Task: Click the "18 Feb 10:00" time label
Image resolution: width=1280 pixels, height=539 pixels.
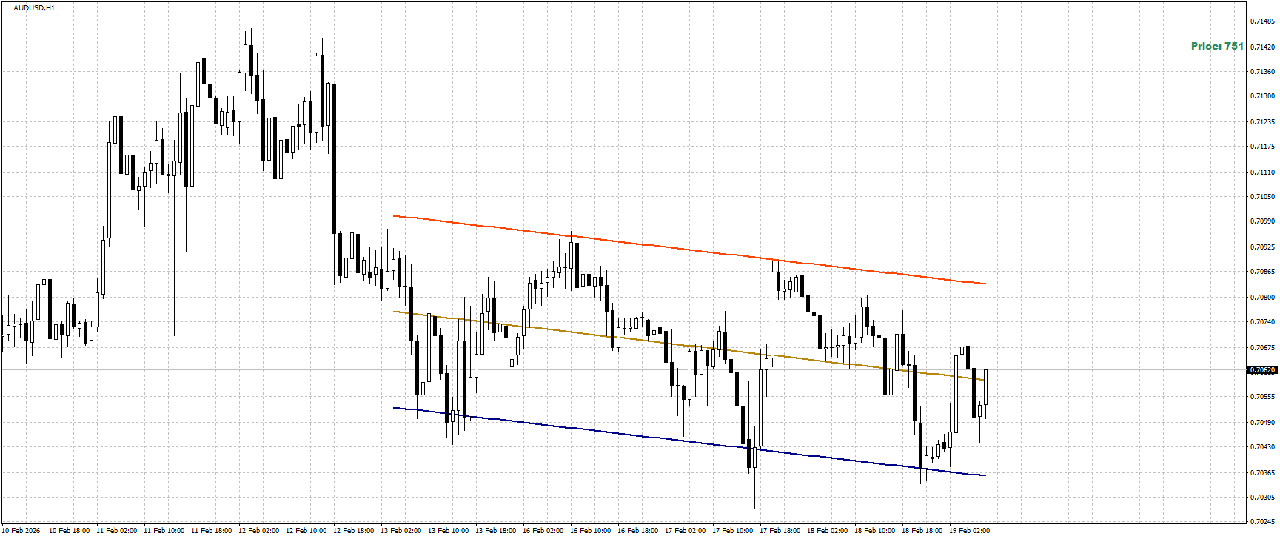Action: (x=875, y=531)
